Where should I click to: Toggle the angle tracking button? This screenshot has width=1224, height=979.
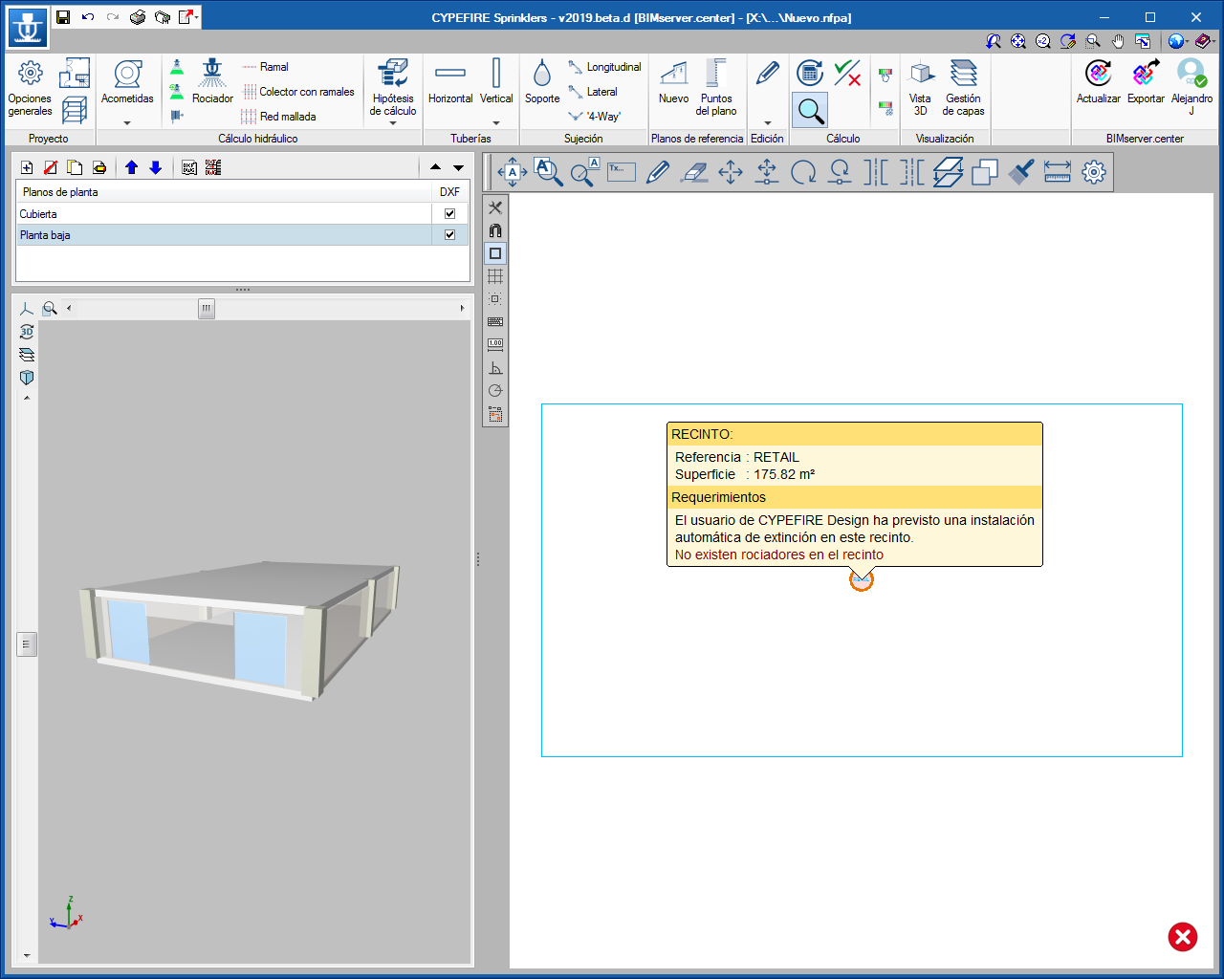(x=495, y=368)
